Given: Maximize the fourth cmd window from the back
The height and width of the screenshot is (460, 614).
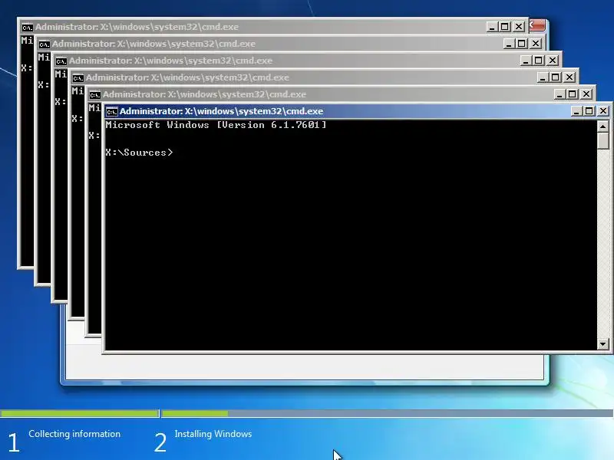Looking at the screenshot, I should pos(555,77).
